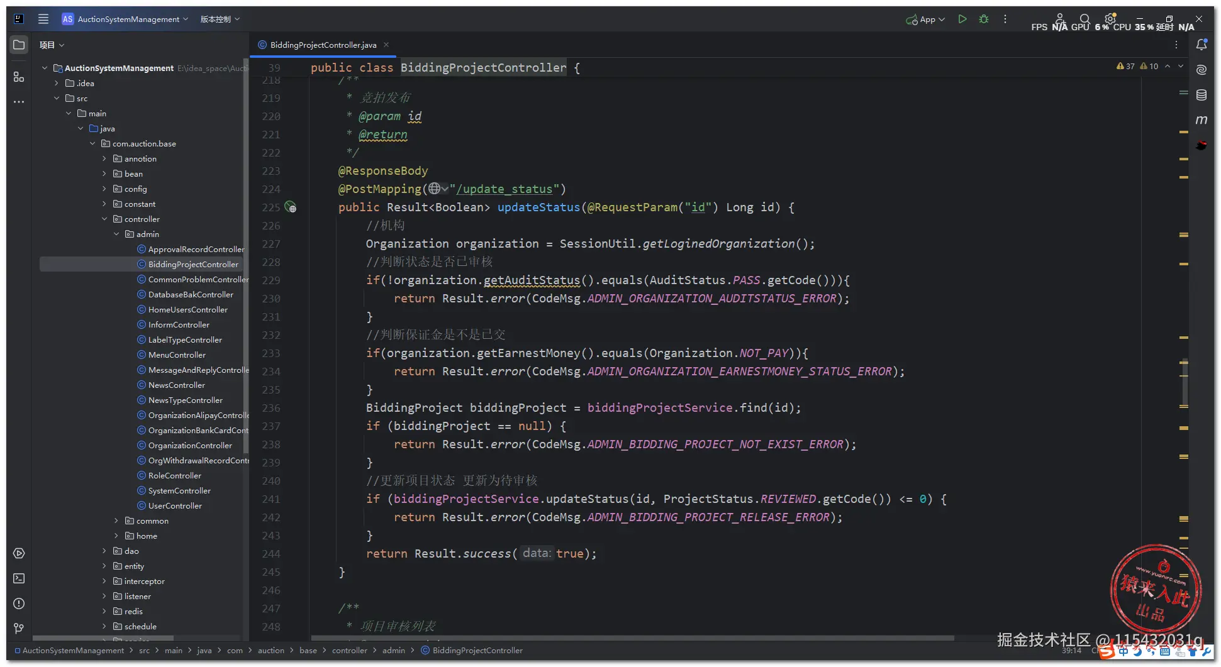
Task: Open the 项目 view selector dropdown
Action: (52, 45)
